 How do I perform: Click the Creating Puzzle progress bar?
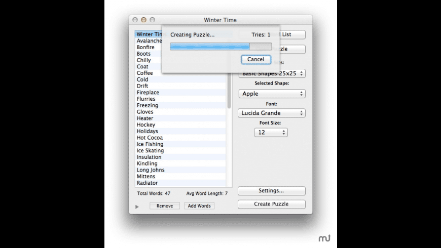(x=221, y=47)
